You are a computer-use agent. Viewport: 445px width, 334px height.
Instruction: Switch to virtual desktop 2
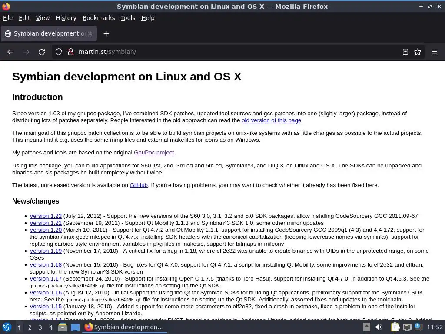click(x=30, y=327)
